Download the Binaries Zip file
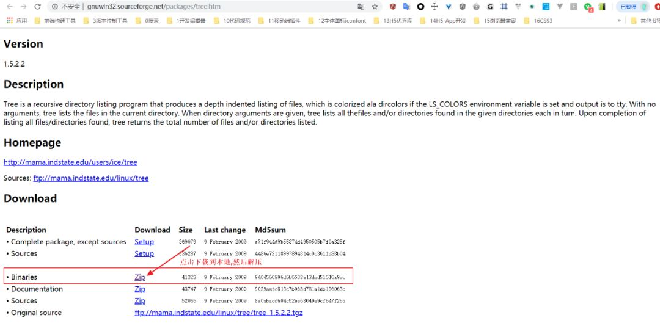Viewport: 660px width, 326px height. tap(140, 277)
